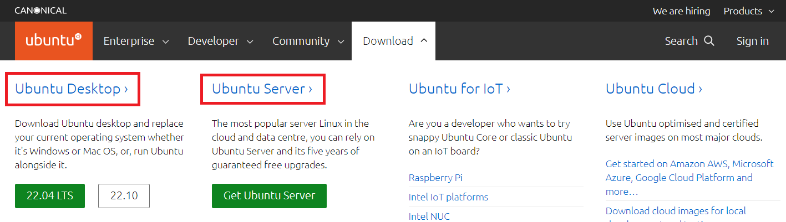Screen dimensions: 786x222
Task: Collapse the Download menu chevron
Action: pos(424,41)
